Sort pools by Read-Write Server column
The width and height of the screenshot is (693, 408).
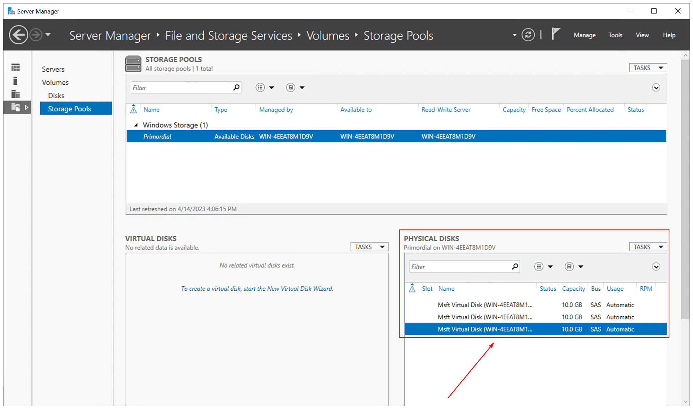pos(446,110)
